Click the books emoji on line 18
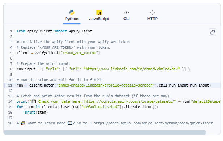Image resolution: width=223 pixels, height=141 pixels. 23,123
